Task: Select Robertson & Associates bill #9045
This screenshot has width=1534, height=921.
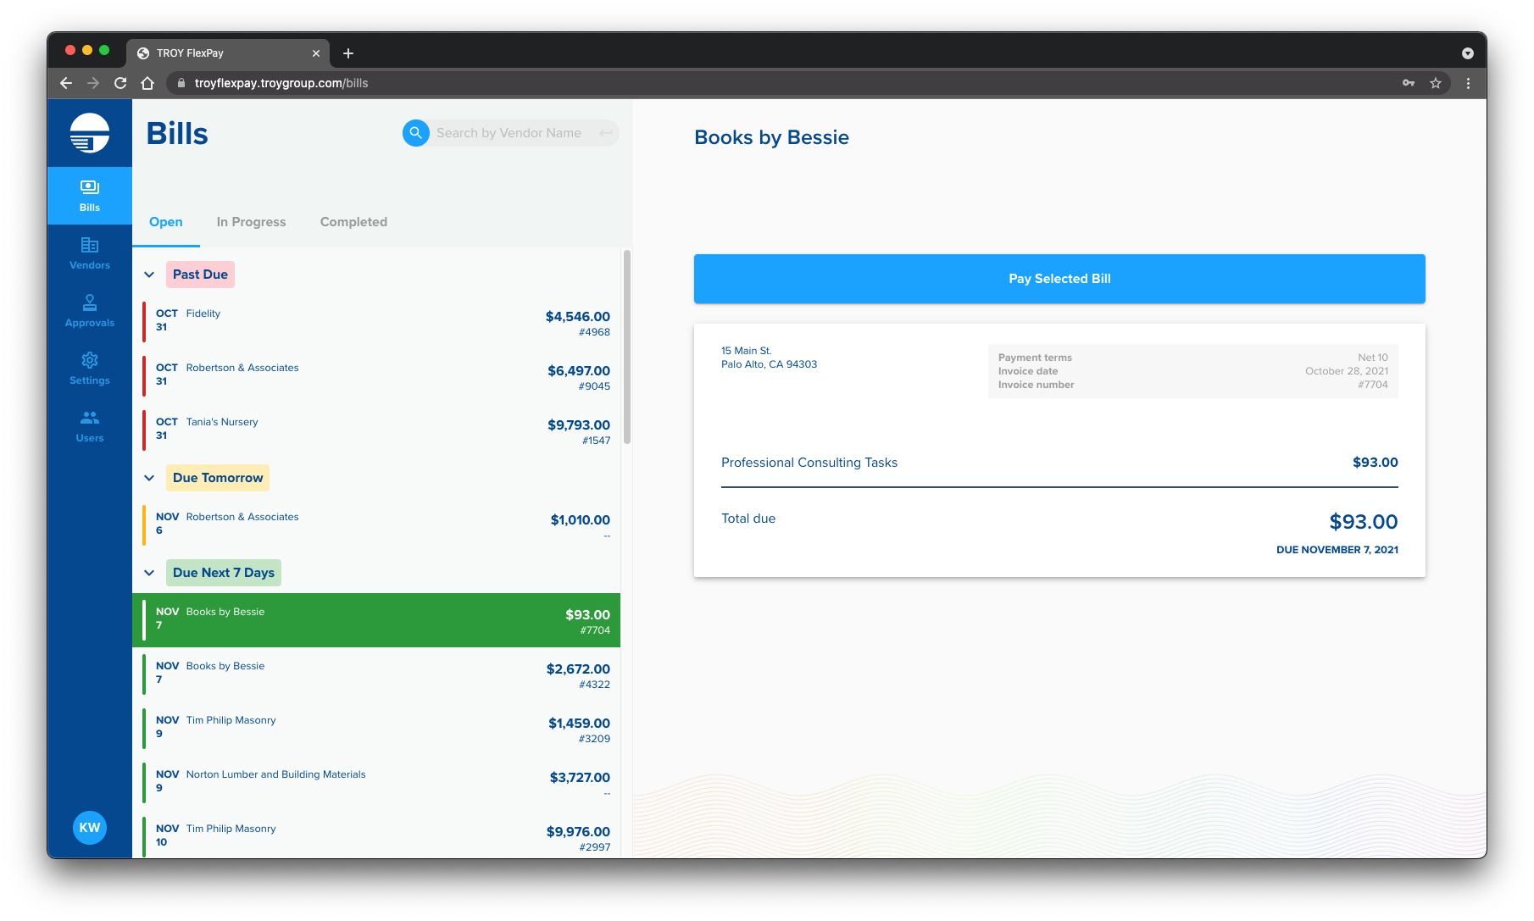Action: [376, 376]
